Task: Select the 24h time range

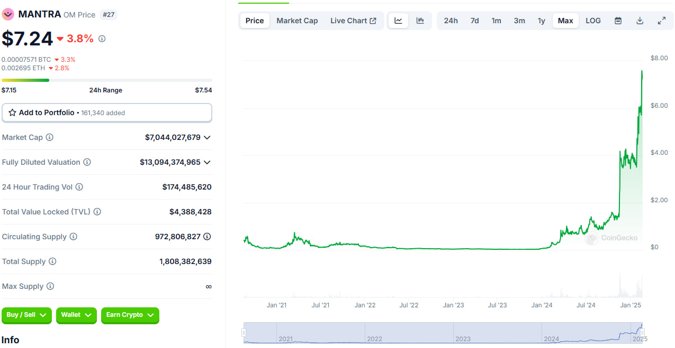Action: pos(451,21)
